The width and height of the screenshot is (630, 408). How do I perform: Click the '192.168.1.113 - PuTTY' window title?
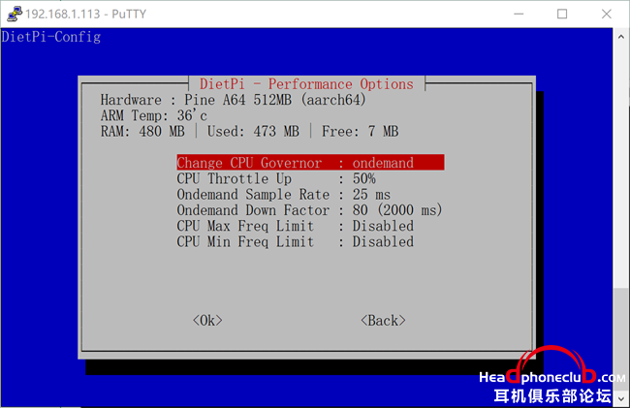[x=85, y=15]
